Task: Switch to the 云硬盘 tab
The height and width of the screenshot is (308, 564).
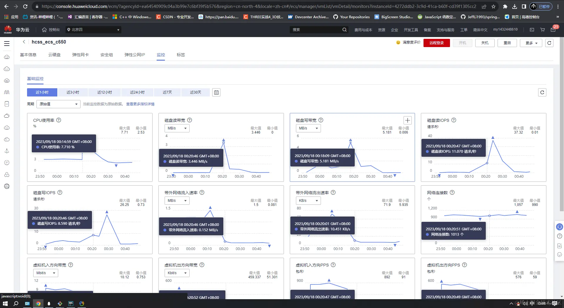Action: pos(54,55)
